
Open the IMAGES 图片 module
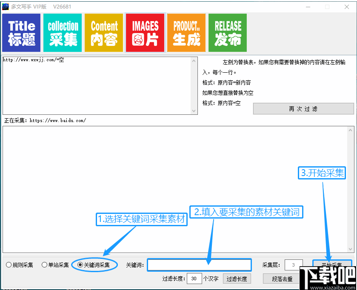coord(145,32)
